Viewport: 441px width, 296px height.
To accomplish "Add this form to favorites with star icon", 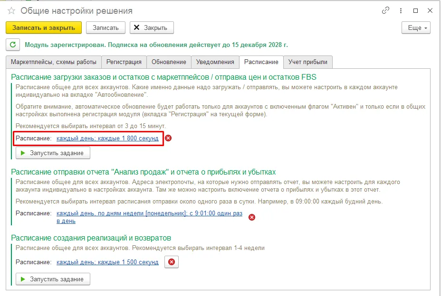I will 11,10.
